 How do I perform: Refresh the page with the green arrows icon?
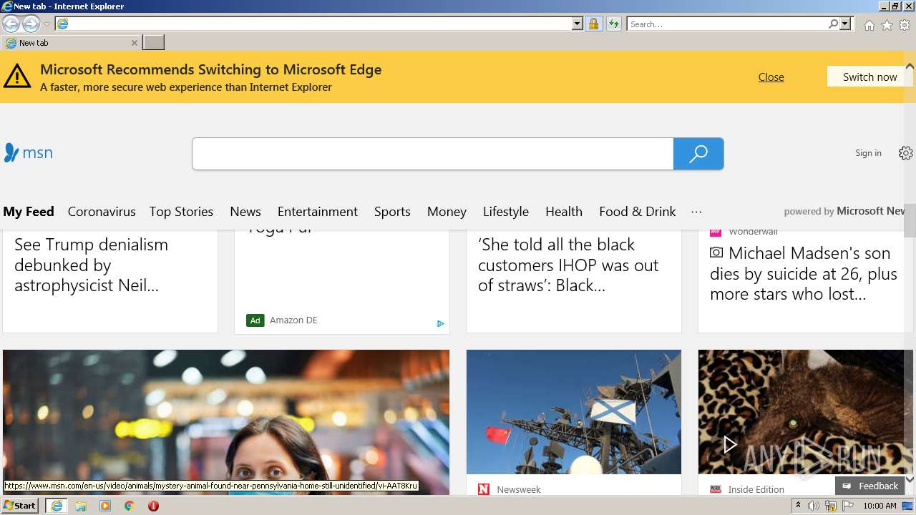[x=613, y=24]
